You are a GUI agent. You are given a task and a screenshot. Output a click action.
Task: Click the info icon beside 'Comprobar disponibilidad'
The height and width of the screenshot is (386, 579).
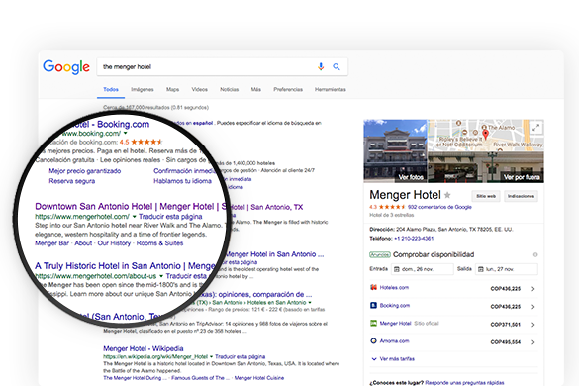pos(535,255)
